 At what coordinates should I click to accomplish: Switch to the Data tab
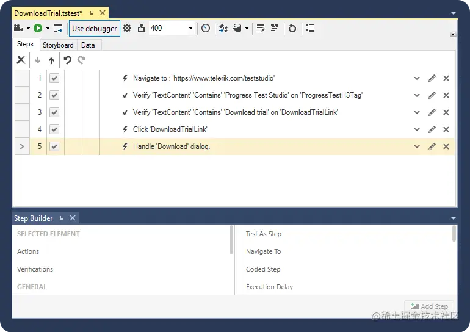(x=88, y=45)
